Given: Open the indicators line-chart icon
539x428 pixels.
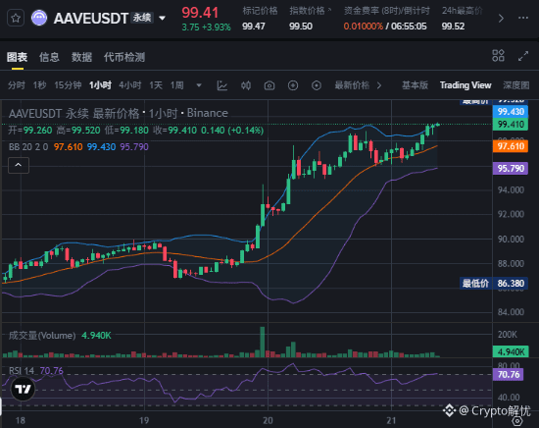Looking at the screenshot, I should point(222,85).
